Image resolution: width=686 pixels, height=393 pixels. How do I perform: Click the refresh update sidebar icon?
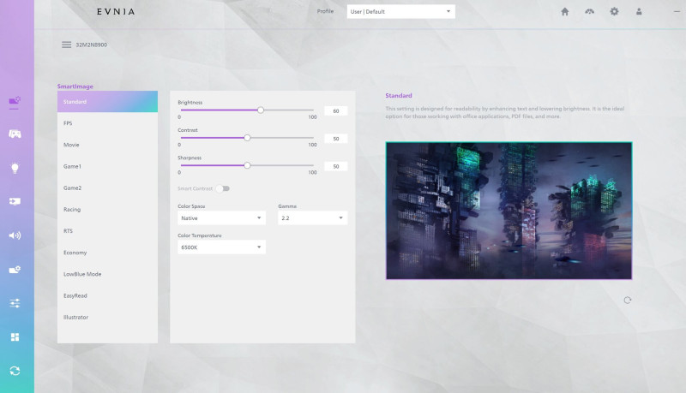click(x=15, y=371)
